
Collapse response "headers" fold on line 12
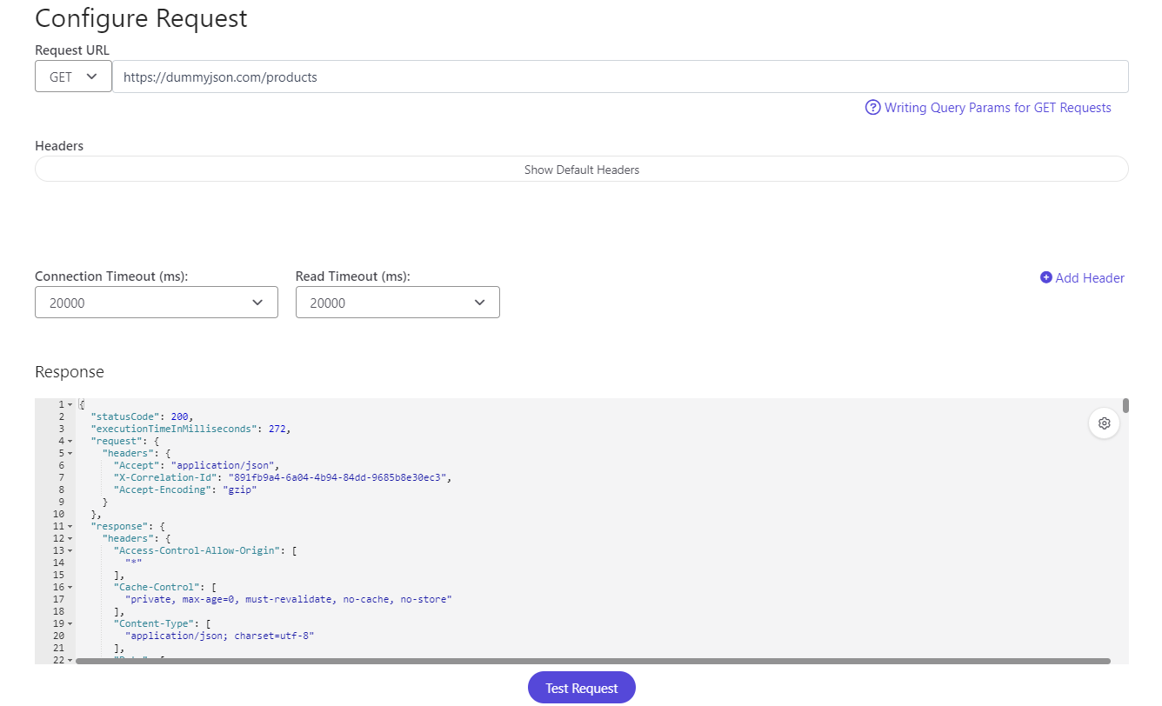70,538
